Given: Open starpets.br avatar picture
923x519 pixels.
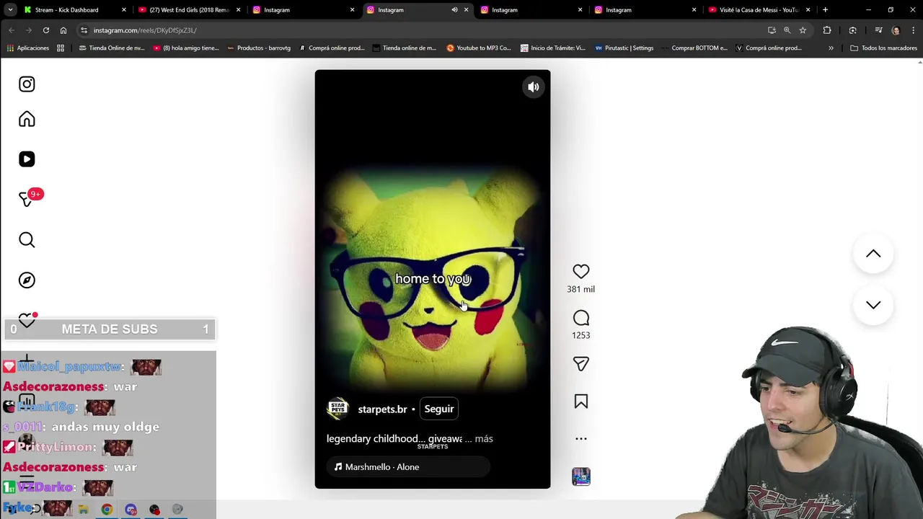Looking at the screenshot, I should (338, 409).
